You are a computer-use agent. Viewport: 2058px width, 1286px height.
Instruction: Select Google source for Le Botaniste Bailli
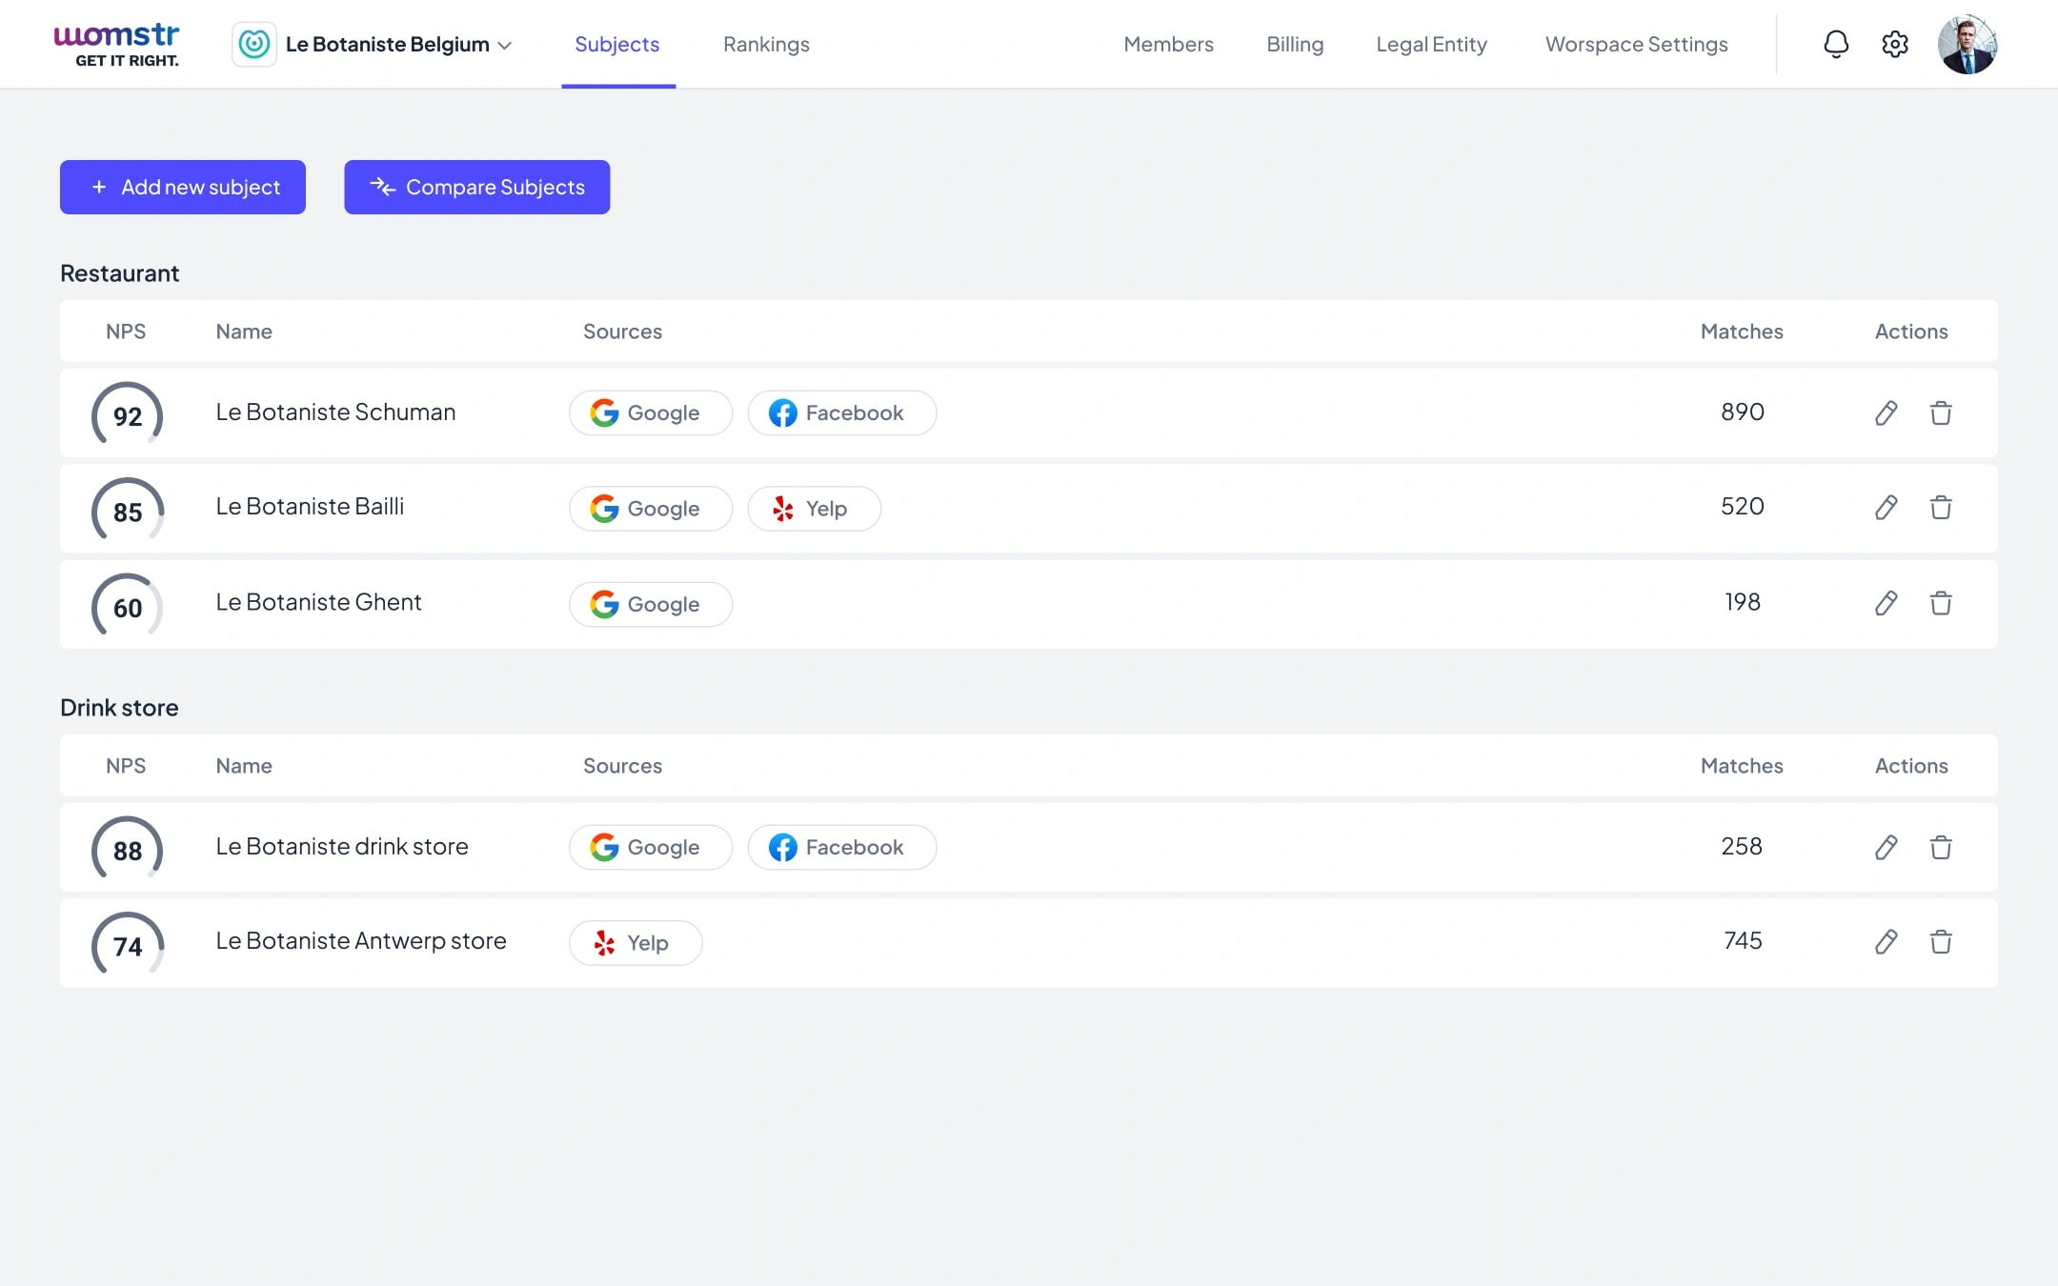651,508
